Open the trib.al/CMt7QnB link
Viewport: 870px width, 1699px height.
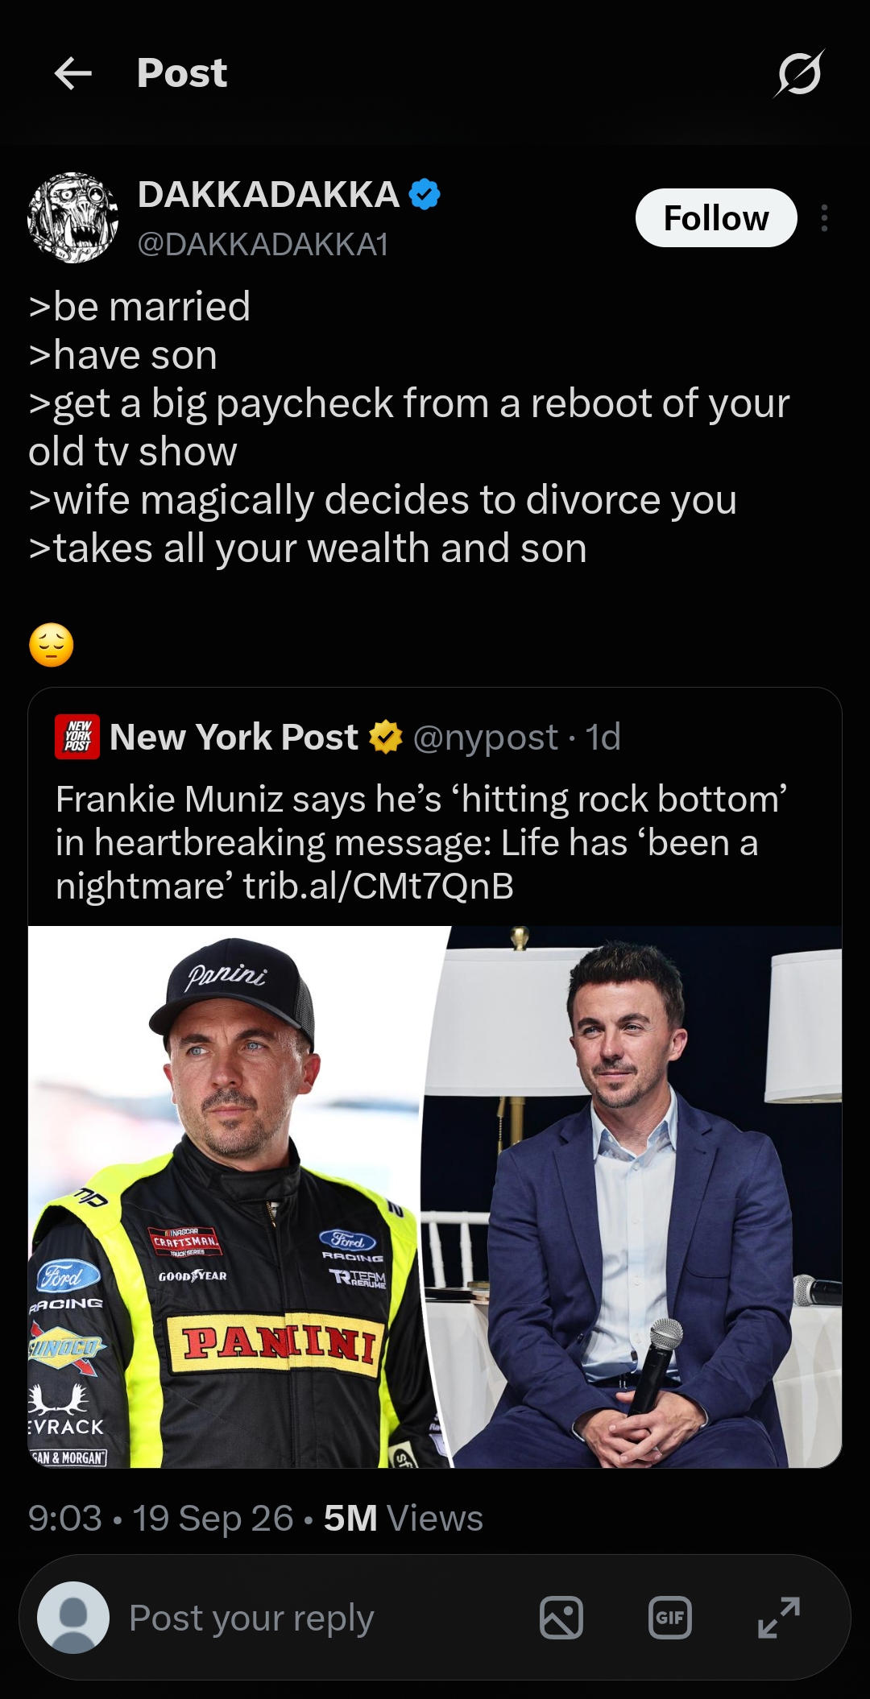378,886
